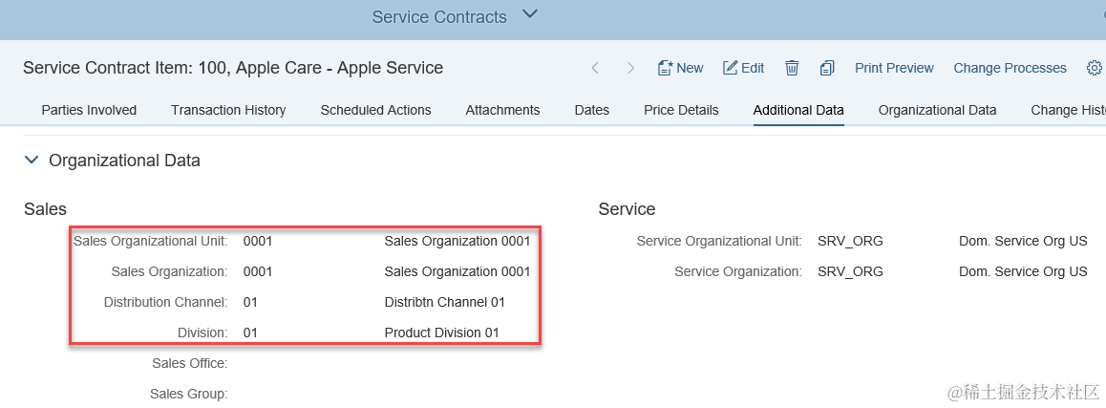Click the Sales Group label
Screen dimensions: 1106x408
coord(188,394)
